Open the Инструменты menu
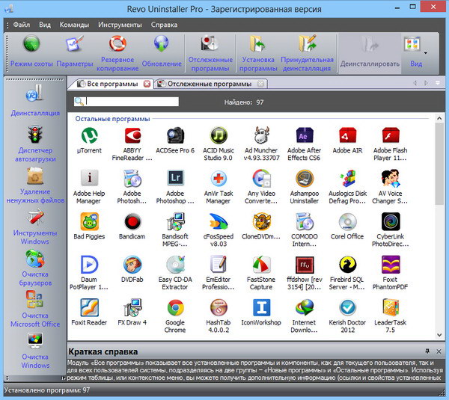The width and height of the screenshot is (449, 400). 120,24
